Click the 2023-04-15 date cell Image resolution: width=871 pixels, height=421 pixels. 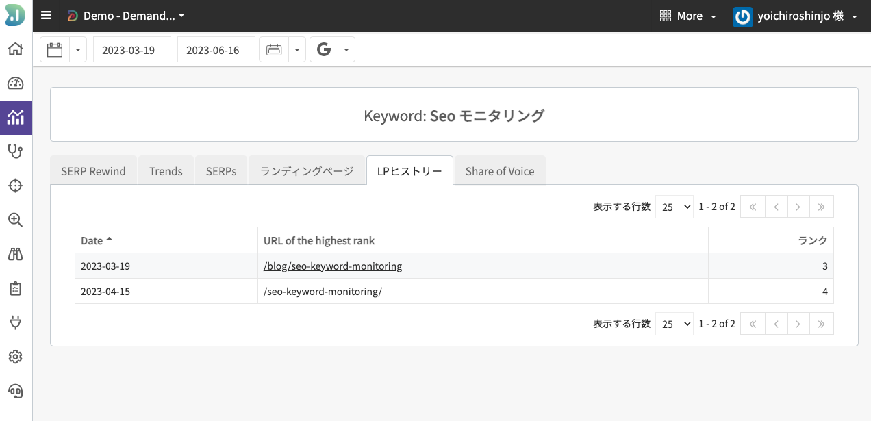pyautogui.click(x=166, y=292)
